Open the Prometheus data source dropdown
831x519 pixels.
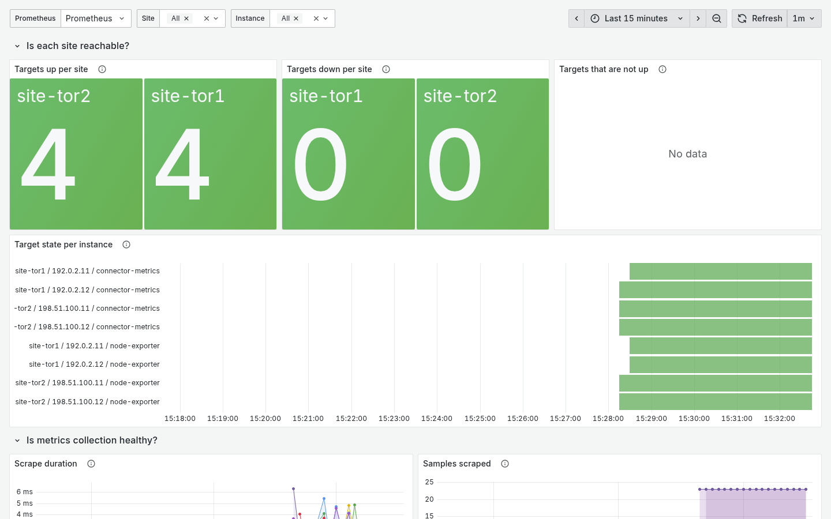click(x=96, y=18)
